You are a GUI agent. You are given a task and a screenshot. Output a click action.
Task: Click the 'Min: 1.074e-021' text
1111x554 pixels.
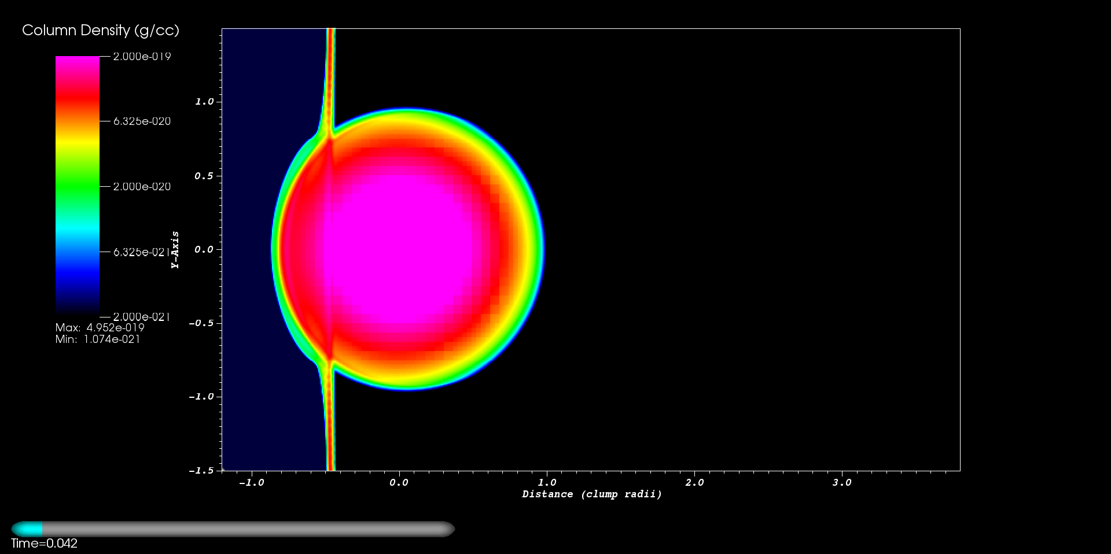[98, 339]
